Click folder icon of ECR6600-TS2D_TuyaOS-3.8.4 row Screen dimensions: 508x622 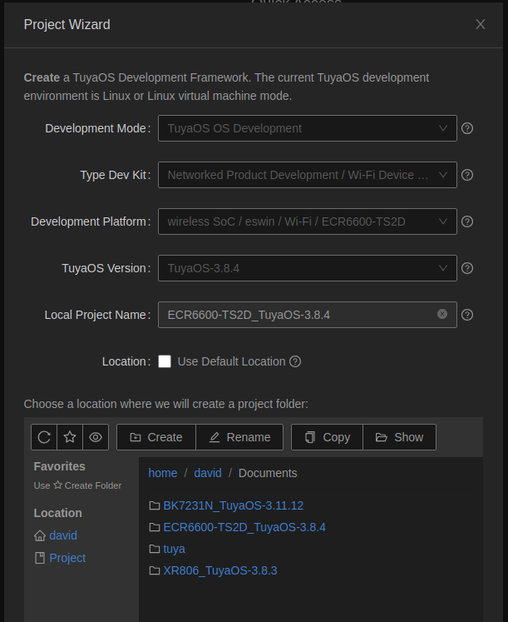[155, 527]
